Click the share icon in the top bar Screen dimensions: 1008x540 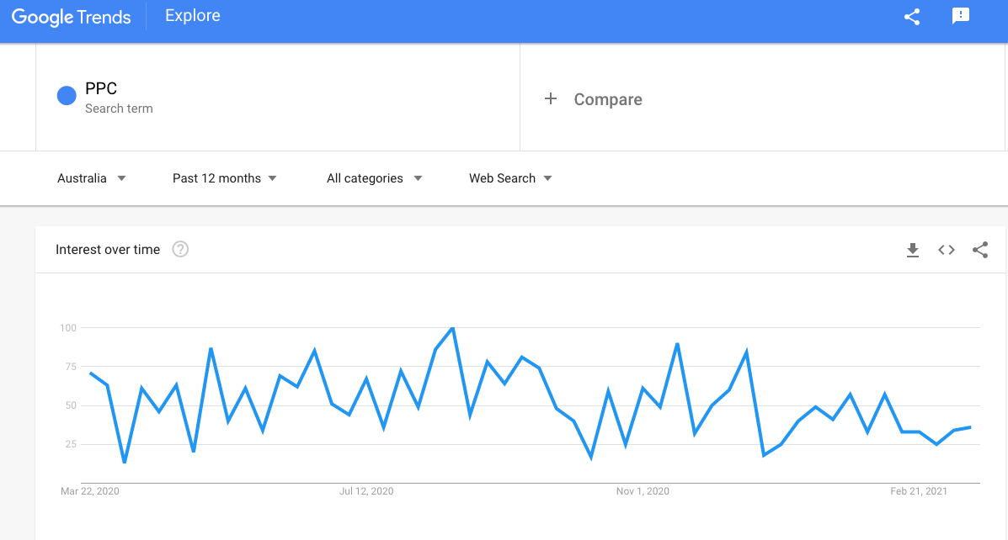pyautogui.click(x=911, y=16)
